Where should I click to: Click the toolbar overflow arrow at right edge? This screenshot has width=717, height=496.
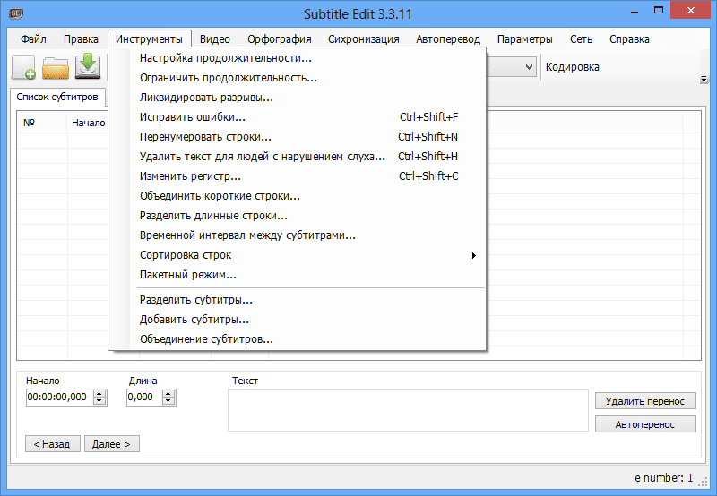click(x=704, y=80)
